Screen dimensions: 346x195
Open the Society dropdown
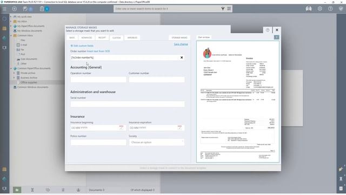pos(157,142)
